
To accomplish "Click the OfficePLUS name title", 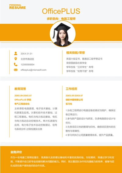I will [61, 11].
